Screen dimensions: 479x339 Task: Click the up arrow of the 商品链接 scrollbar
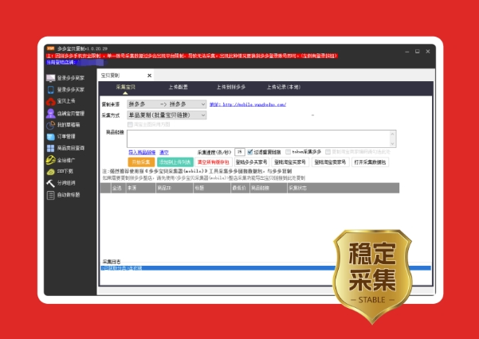pos(393,134)
